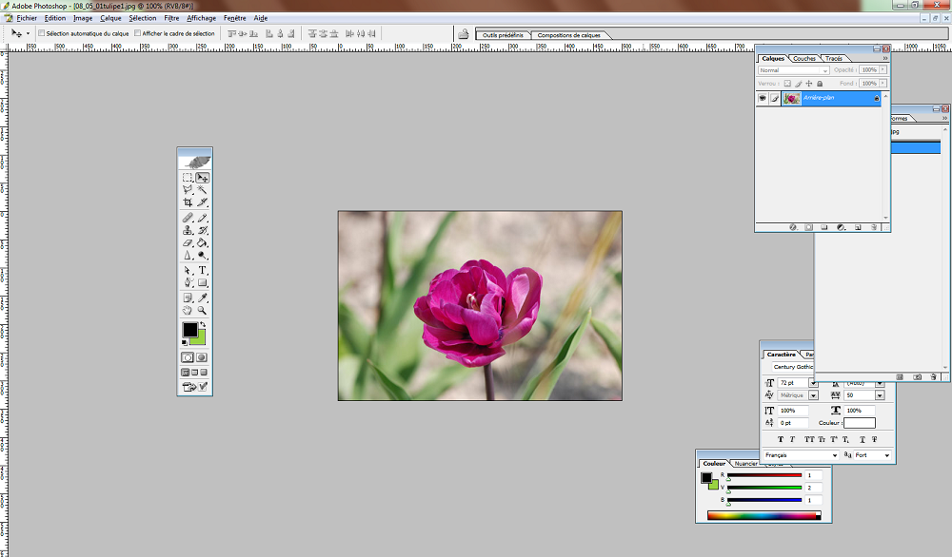Toggle lock position in Verrou row
This screenshot has width=952, height=557.
[808, 84]
